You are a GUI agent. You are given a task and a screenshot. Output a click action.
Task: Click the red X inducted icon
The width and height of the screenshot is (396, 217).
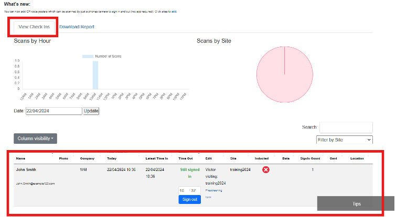coord(266,170)
